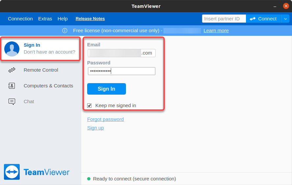Open the Extras menu
The height and width of the screenshot is (185, 292).
pyautogui.click(x=45, y=19)
